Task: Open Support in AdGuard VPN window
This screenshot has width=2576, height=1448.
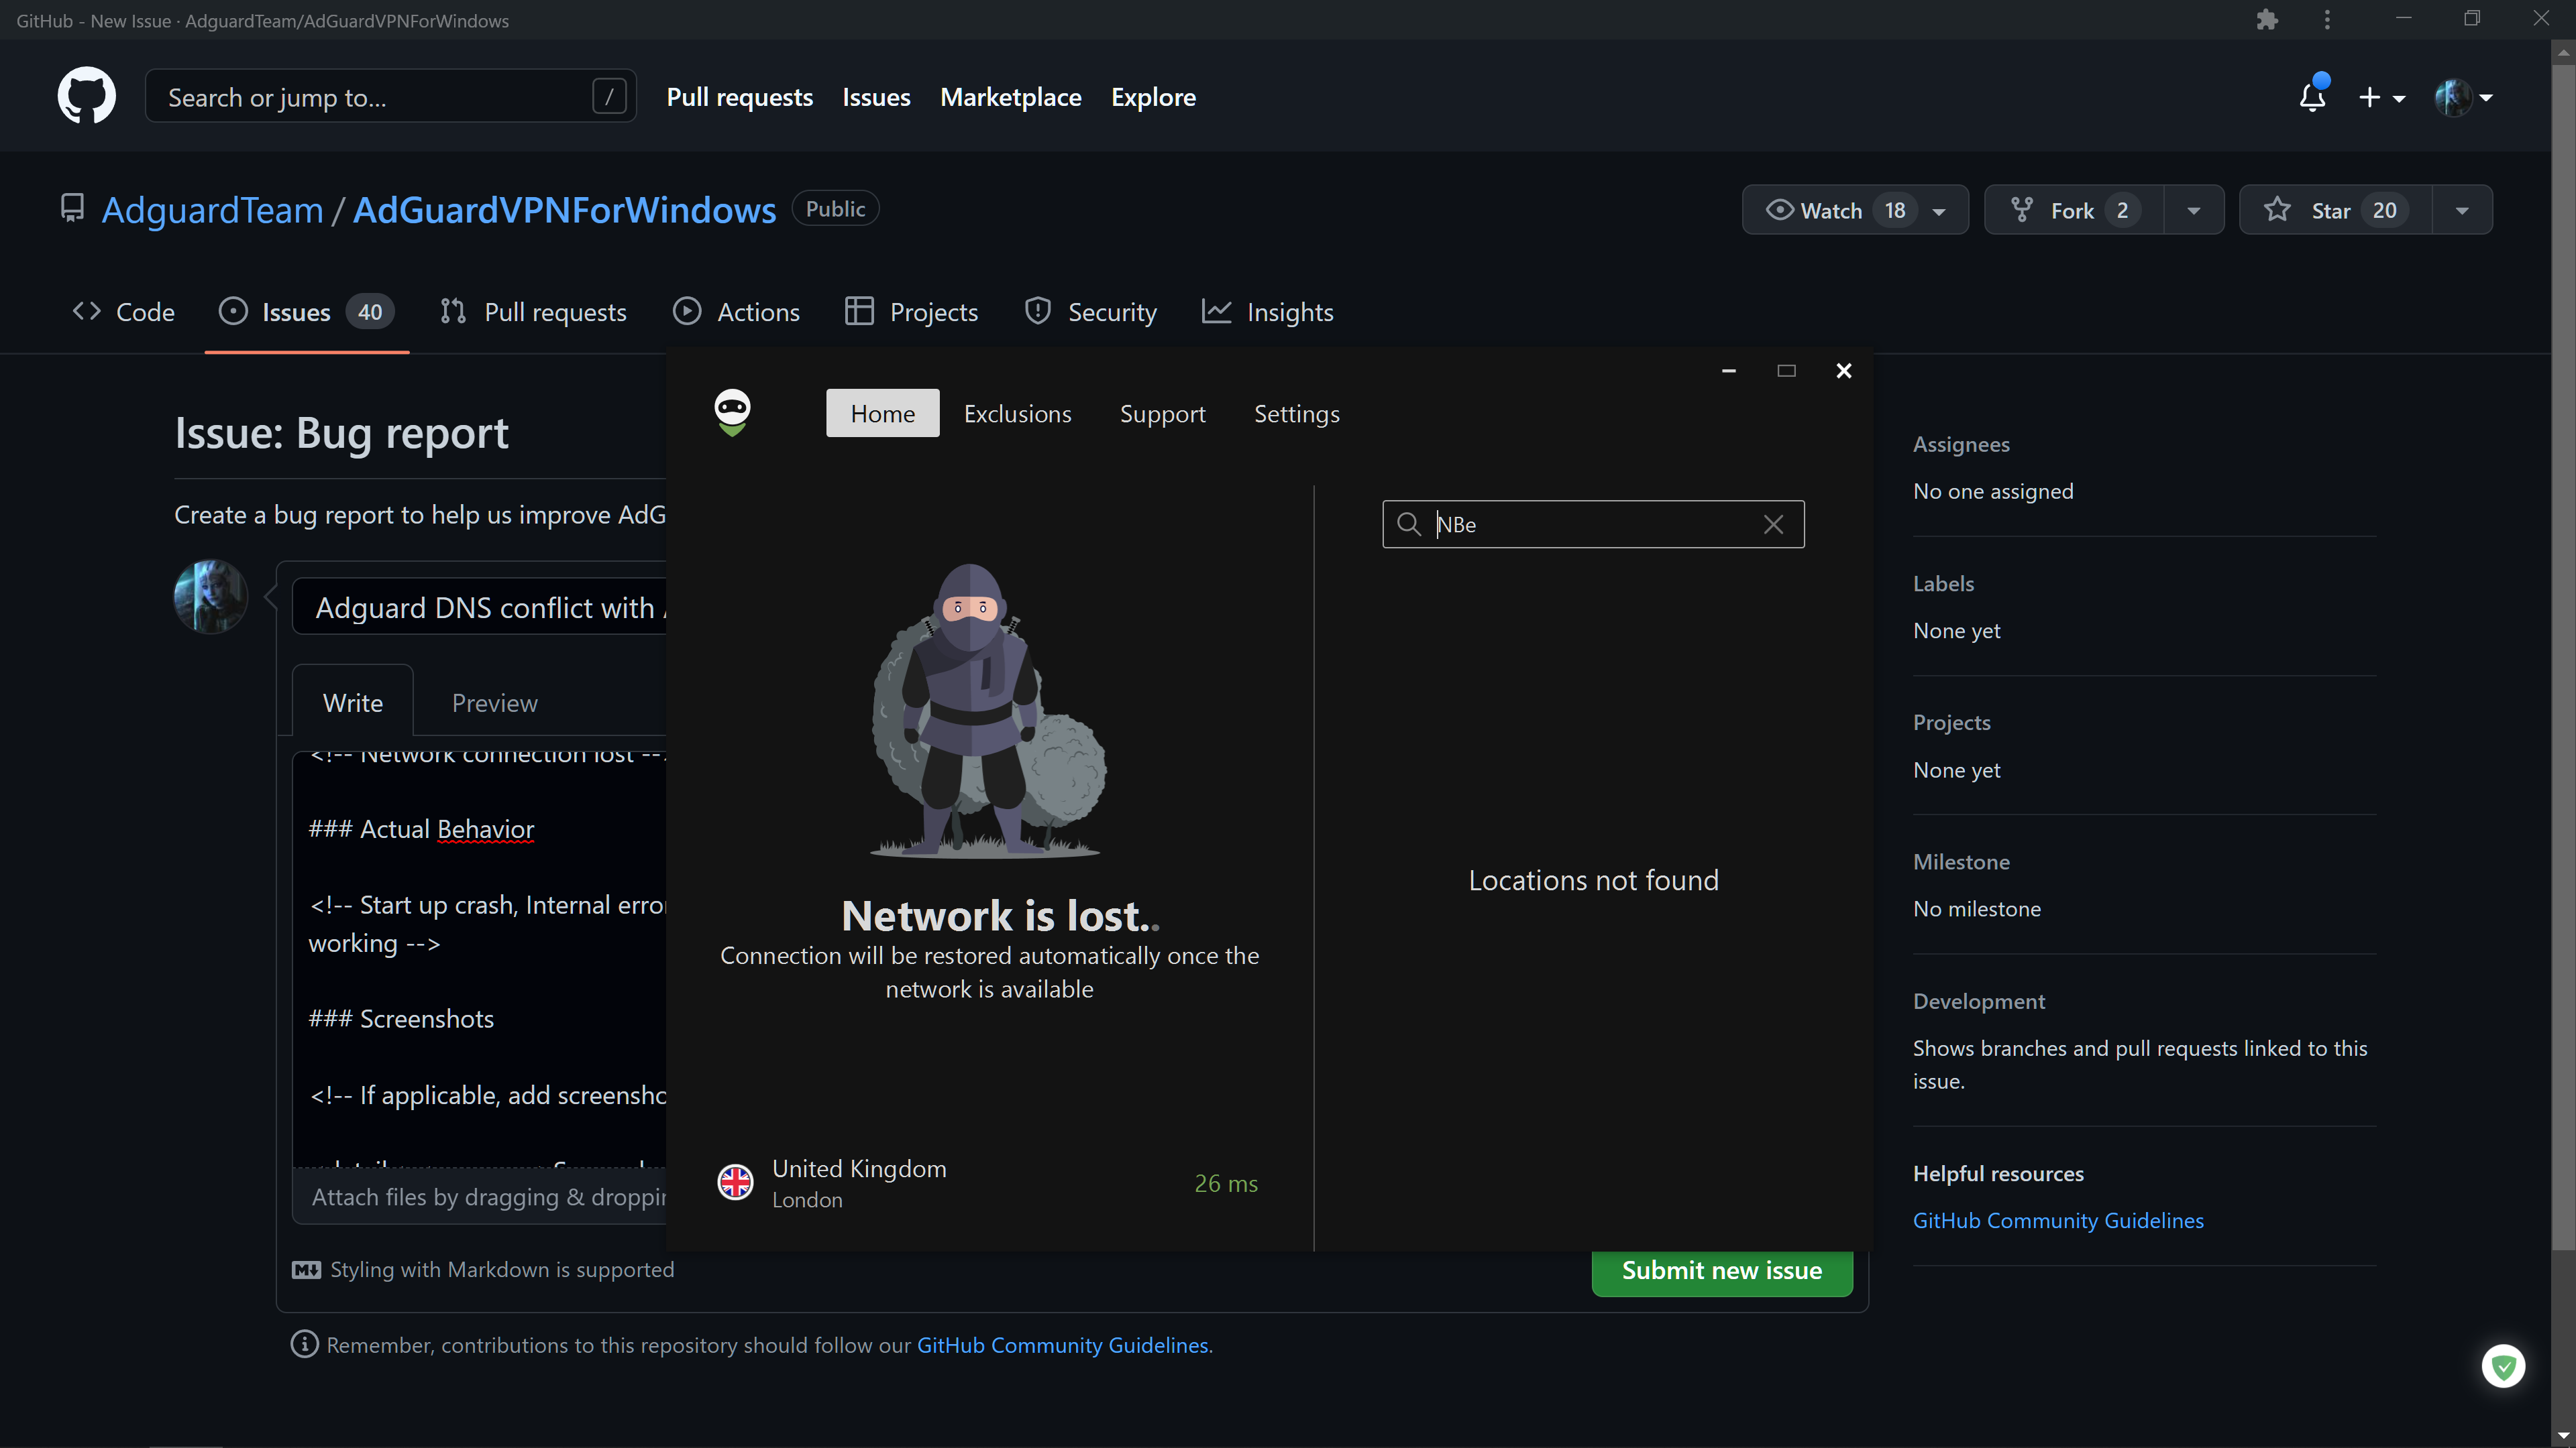Action: point(1162,414)
